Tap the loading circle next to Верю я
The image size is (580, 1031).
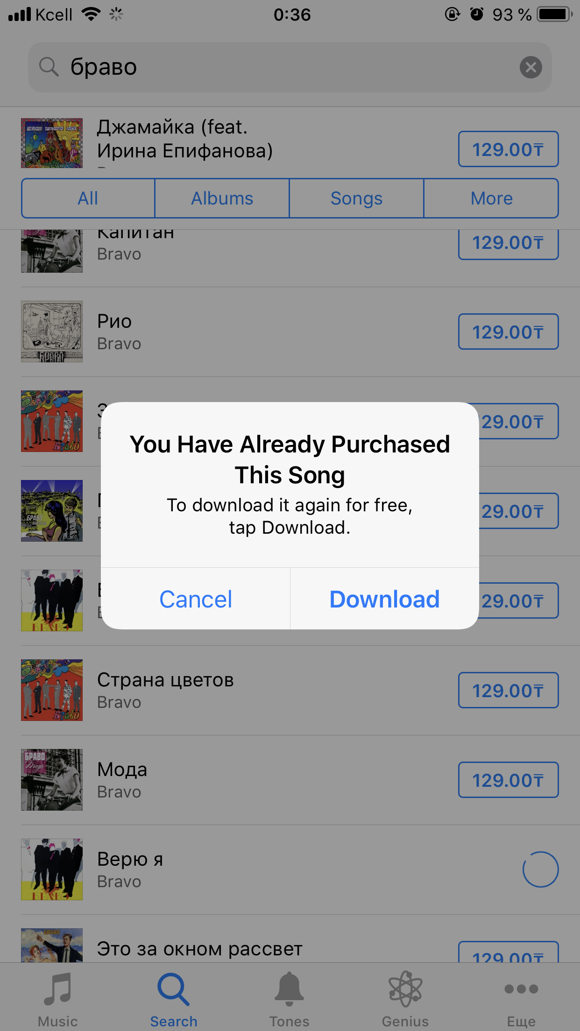click(540, 869)
